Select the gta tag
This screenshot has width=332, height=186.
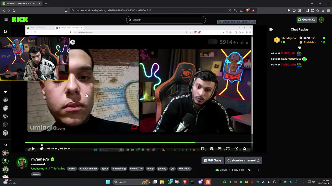point(172,168)
